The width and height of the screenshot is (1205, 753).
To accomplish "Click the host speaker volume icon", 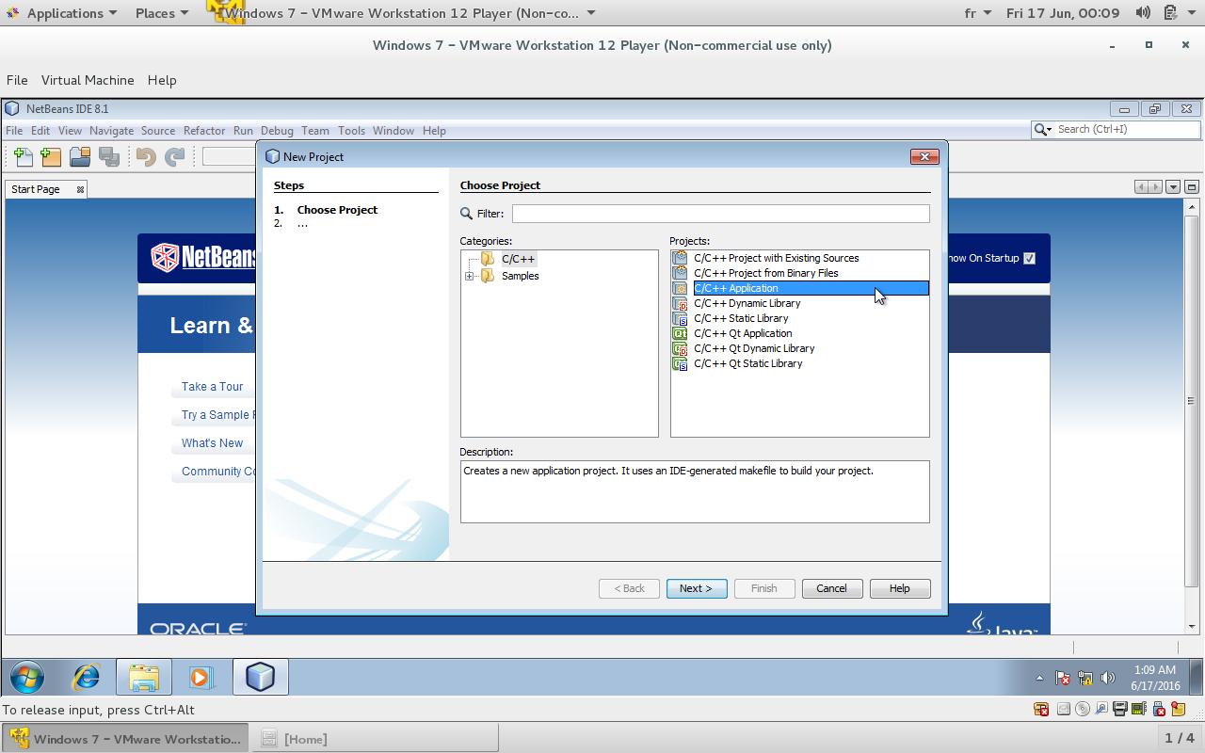I will click(1143, 13).
